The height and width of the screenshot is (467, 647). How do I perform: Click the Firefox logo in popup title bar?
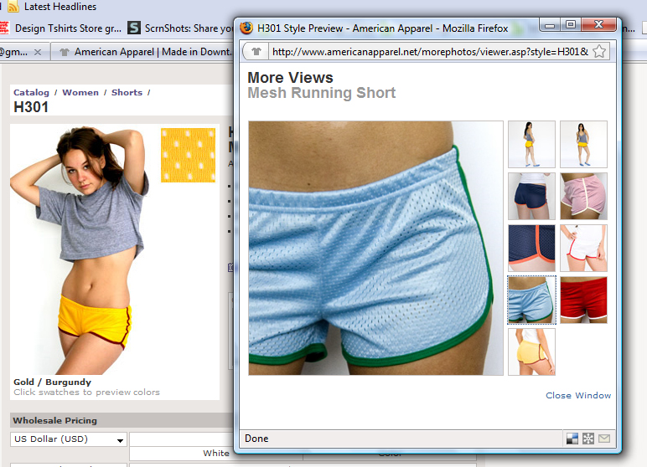pyautogui.click(x=246, y=28)
